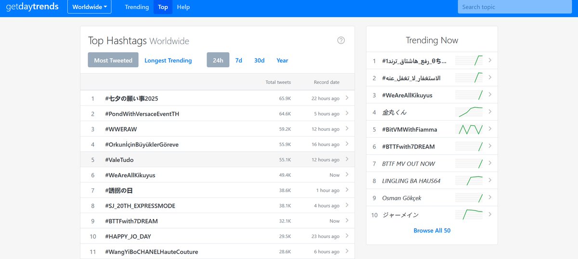
Task: Click sparkline chart for BTTF MV OUT NOW
Action: point(469,163)
